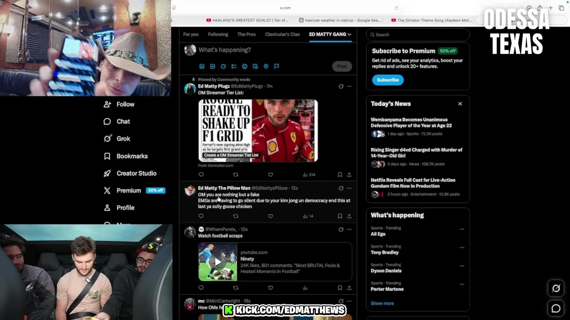Open the Clavicular's Clan tab
The height and width of the screenshot is (320, 570).
pyautogui.click(x=282, y=34)
